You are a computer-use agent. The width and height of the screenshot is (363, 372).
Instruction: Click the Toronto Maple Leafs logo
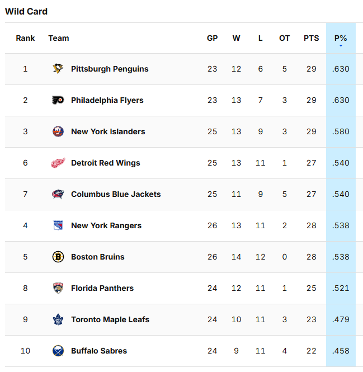point(58,319)
